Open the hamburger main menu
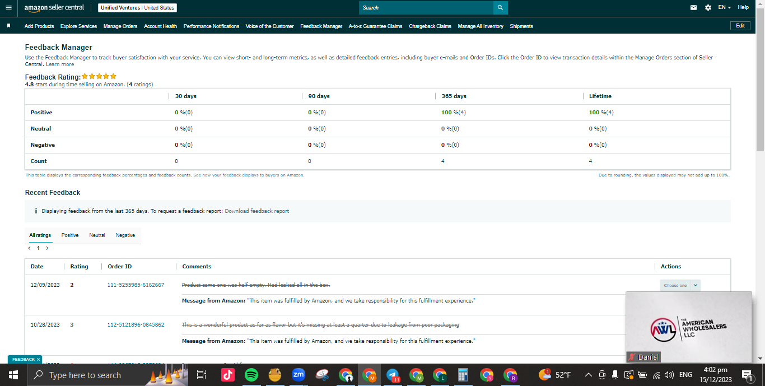Viewport: 765px width, 386px height. (x=8, y=8)
